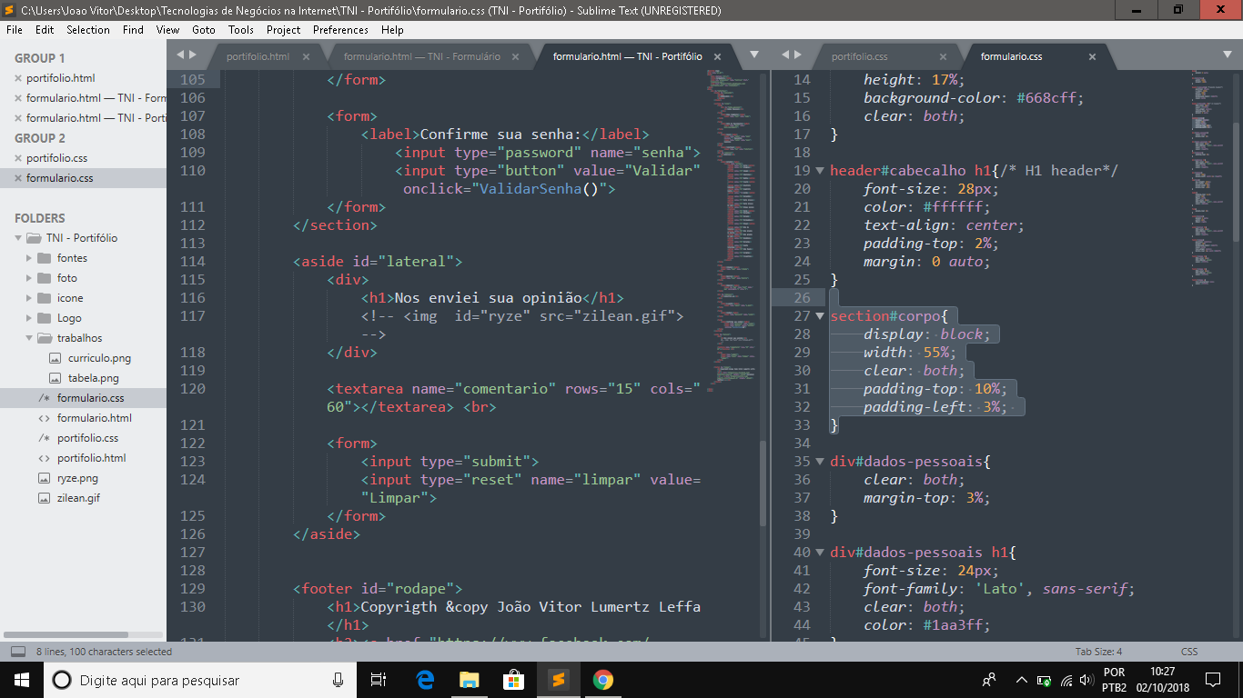This screenshot has width=1243, height=698.
Task: Close the formulario.html TNI - Formulário tab
Action: tap(516, 56)
